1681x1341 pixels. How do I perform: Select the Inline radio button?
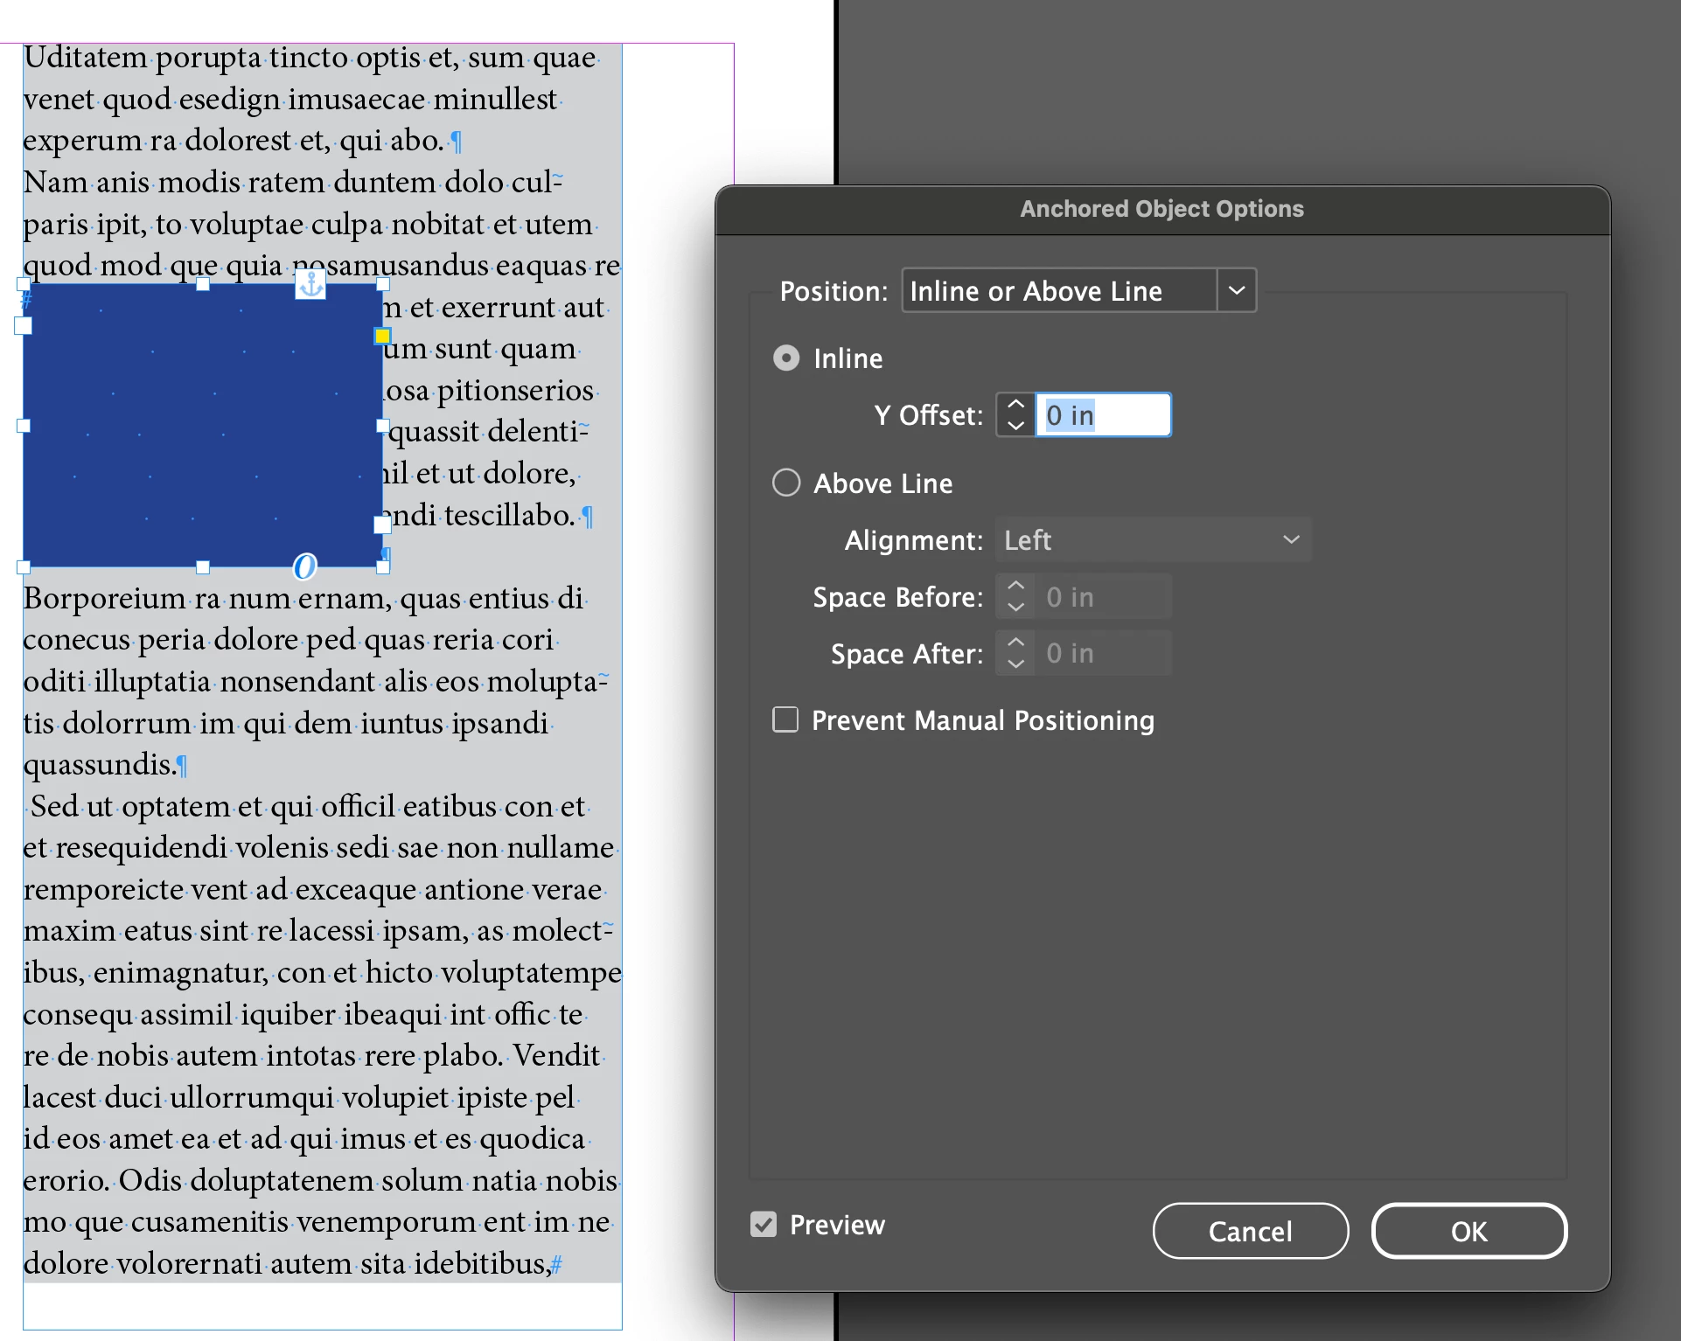786,358
